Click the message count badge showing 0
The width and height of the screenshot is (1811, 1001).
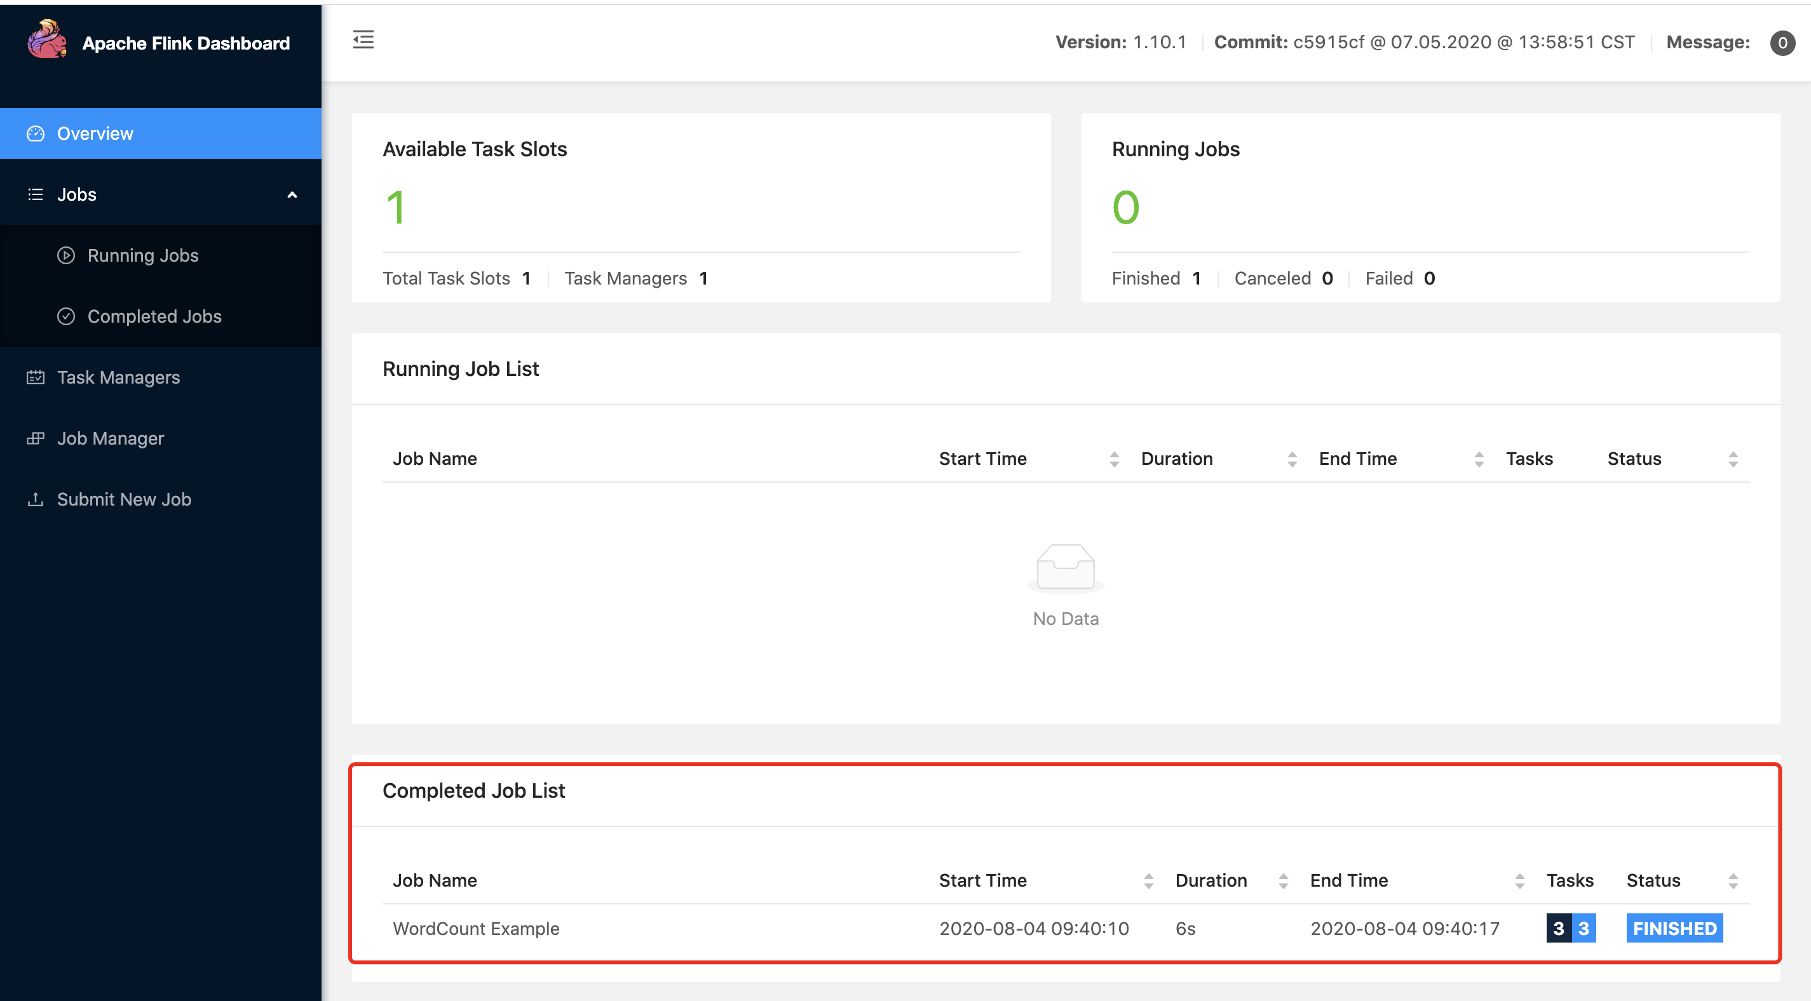[1782, 43]
